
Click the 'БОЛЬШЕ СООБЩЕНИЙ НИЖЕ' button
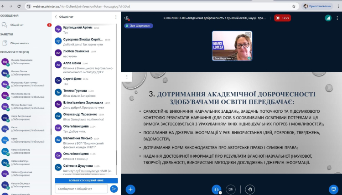(x=86, y=180)
